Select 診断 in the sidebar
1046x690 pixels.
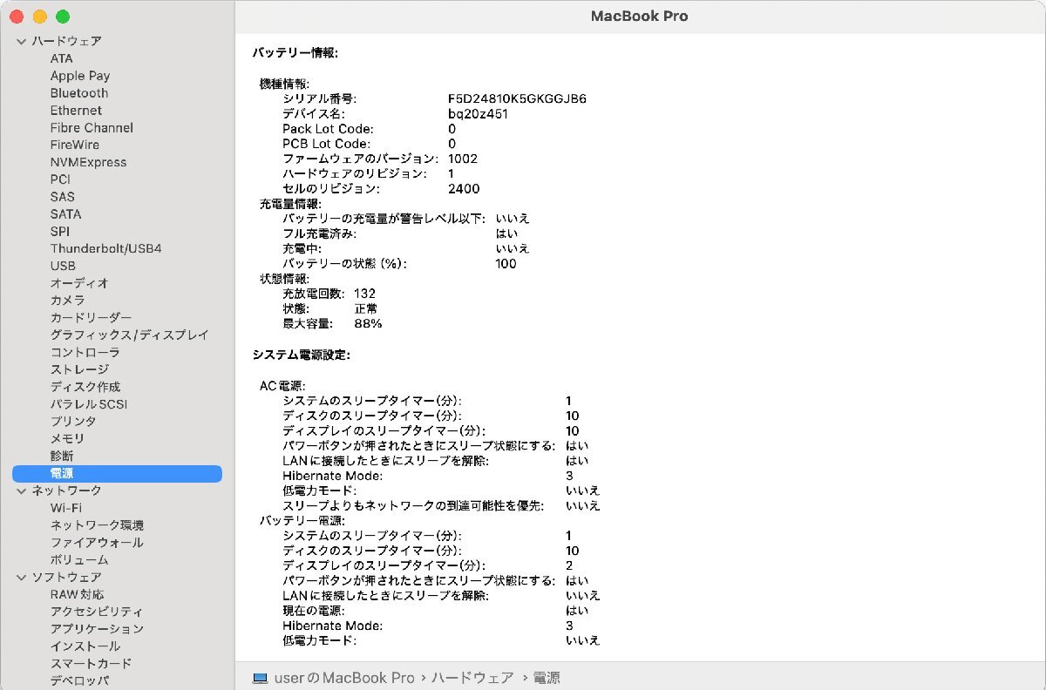[62, 456]
